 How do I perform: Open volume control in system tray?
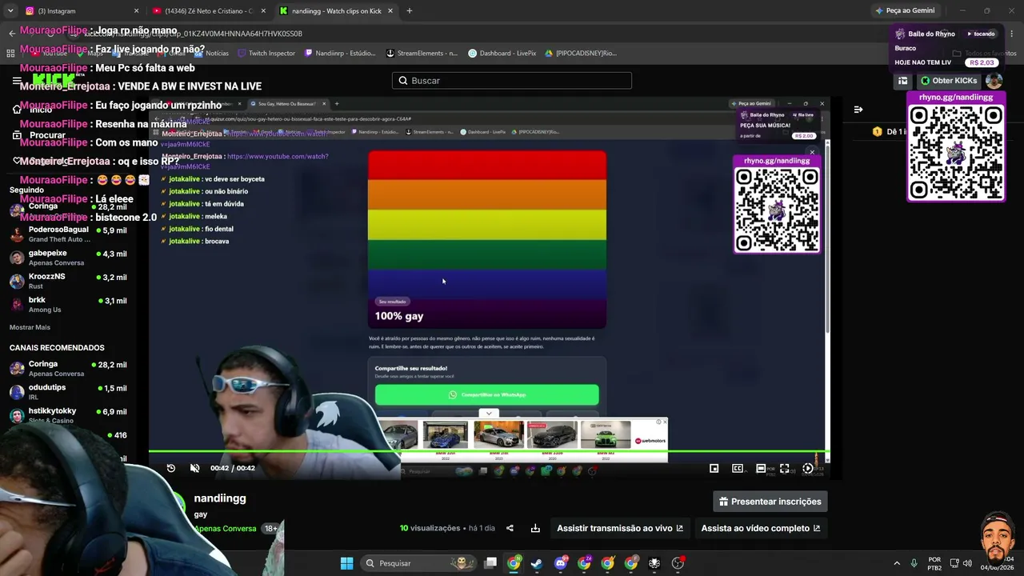point(968,563)
